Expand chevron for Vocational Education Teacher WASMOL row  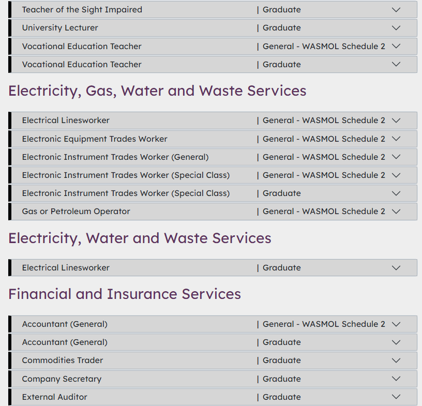[396, 46]
